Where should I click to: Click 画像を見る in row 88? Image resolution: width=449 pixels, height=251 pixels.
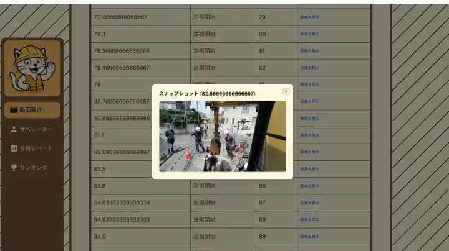[309, 219]
